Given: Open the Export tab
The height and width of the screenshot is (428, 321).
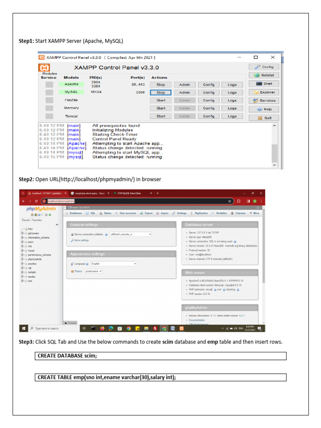Looking at the screenshot, I should pos(146,213).
